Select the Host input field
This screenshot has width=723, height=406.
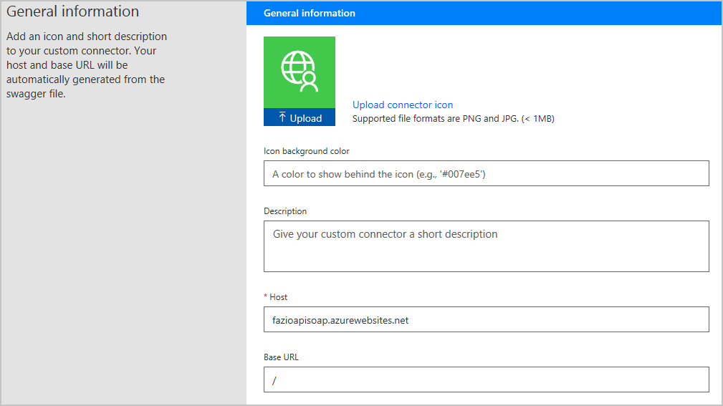(x=486, y=319)
